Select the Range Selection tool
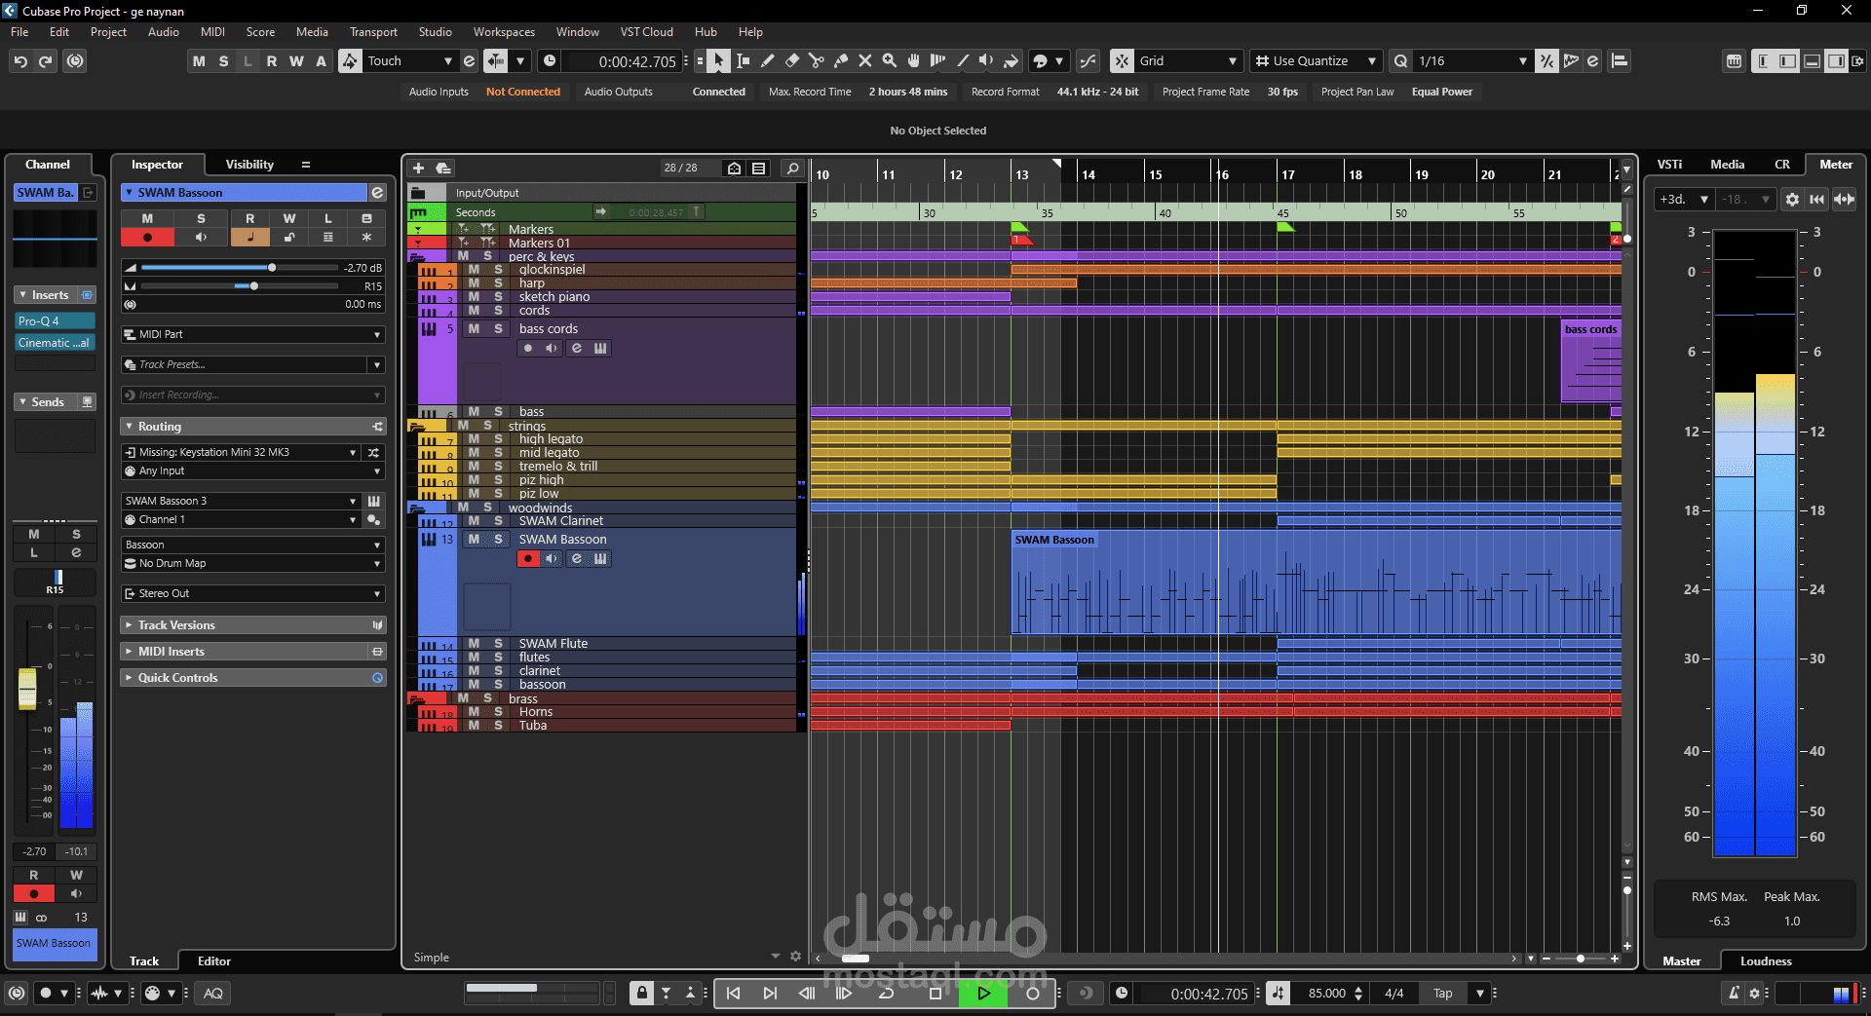The height and width of the screenshot is (1016, 1871). tap(743, 61)
